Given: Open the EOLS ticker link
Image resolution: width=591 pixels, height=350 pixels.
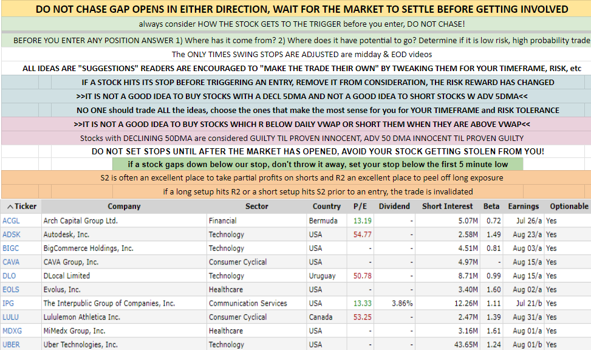Looking at the screenshot, I should [10, 290].
